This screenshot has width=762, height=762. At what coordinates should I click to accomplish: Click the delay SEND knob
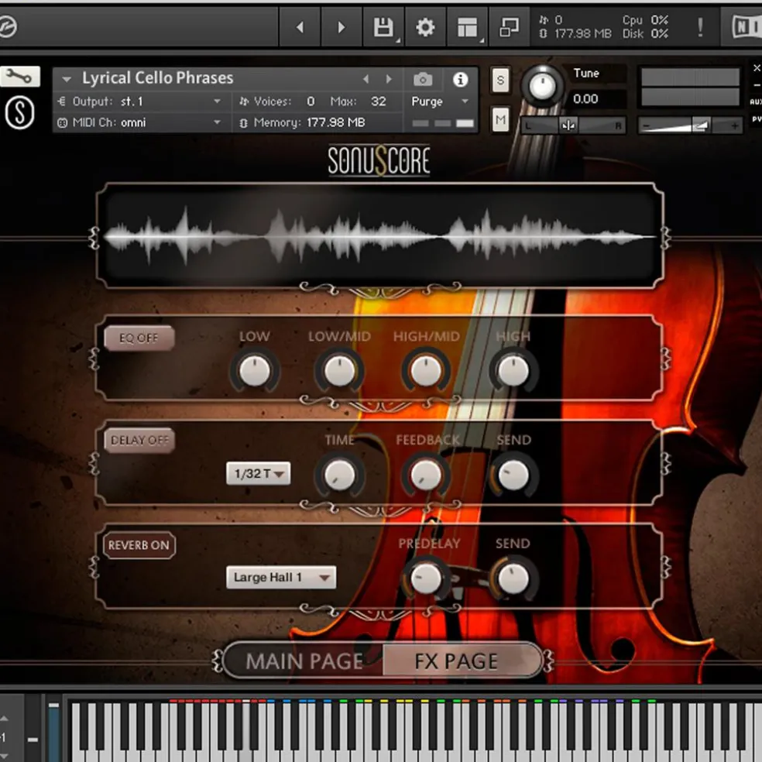pyautogui.click(x=513, y=474)
